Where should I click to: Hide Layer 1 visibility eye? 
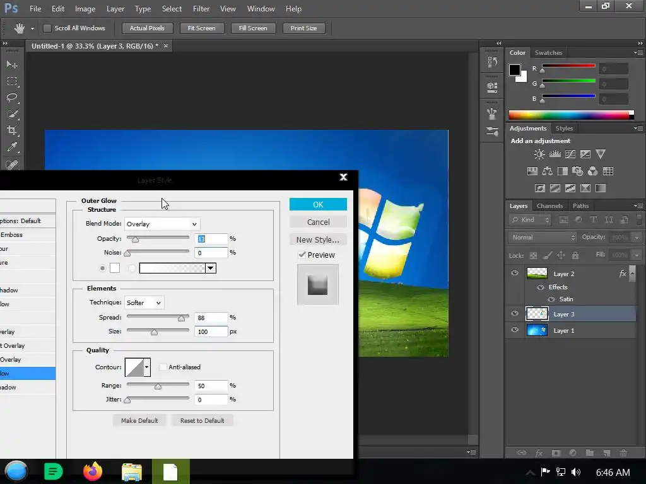pos(515,330)
